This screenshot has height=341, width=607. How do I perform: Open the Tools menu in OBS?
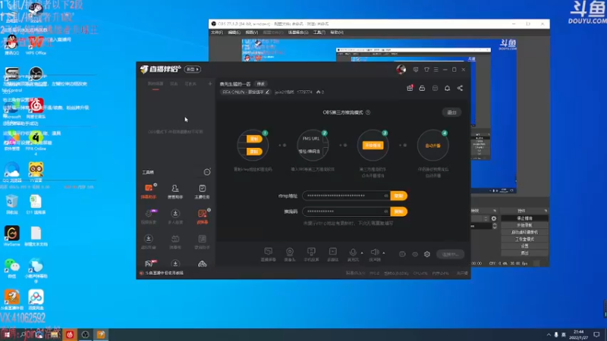pos(319,33)
